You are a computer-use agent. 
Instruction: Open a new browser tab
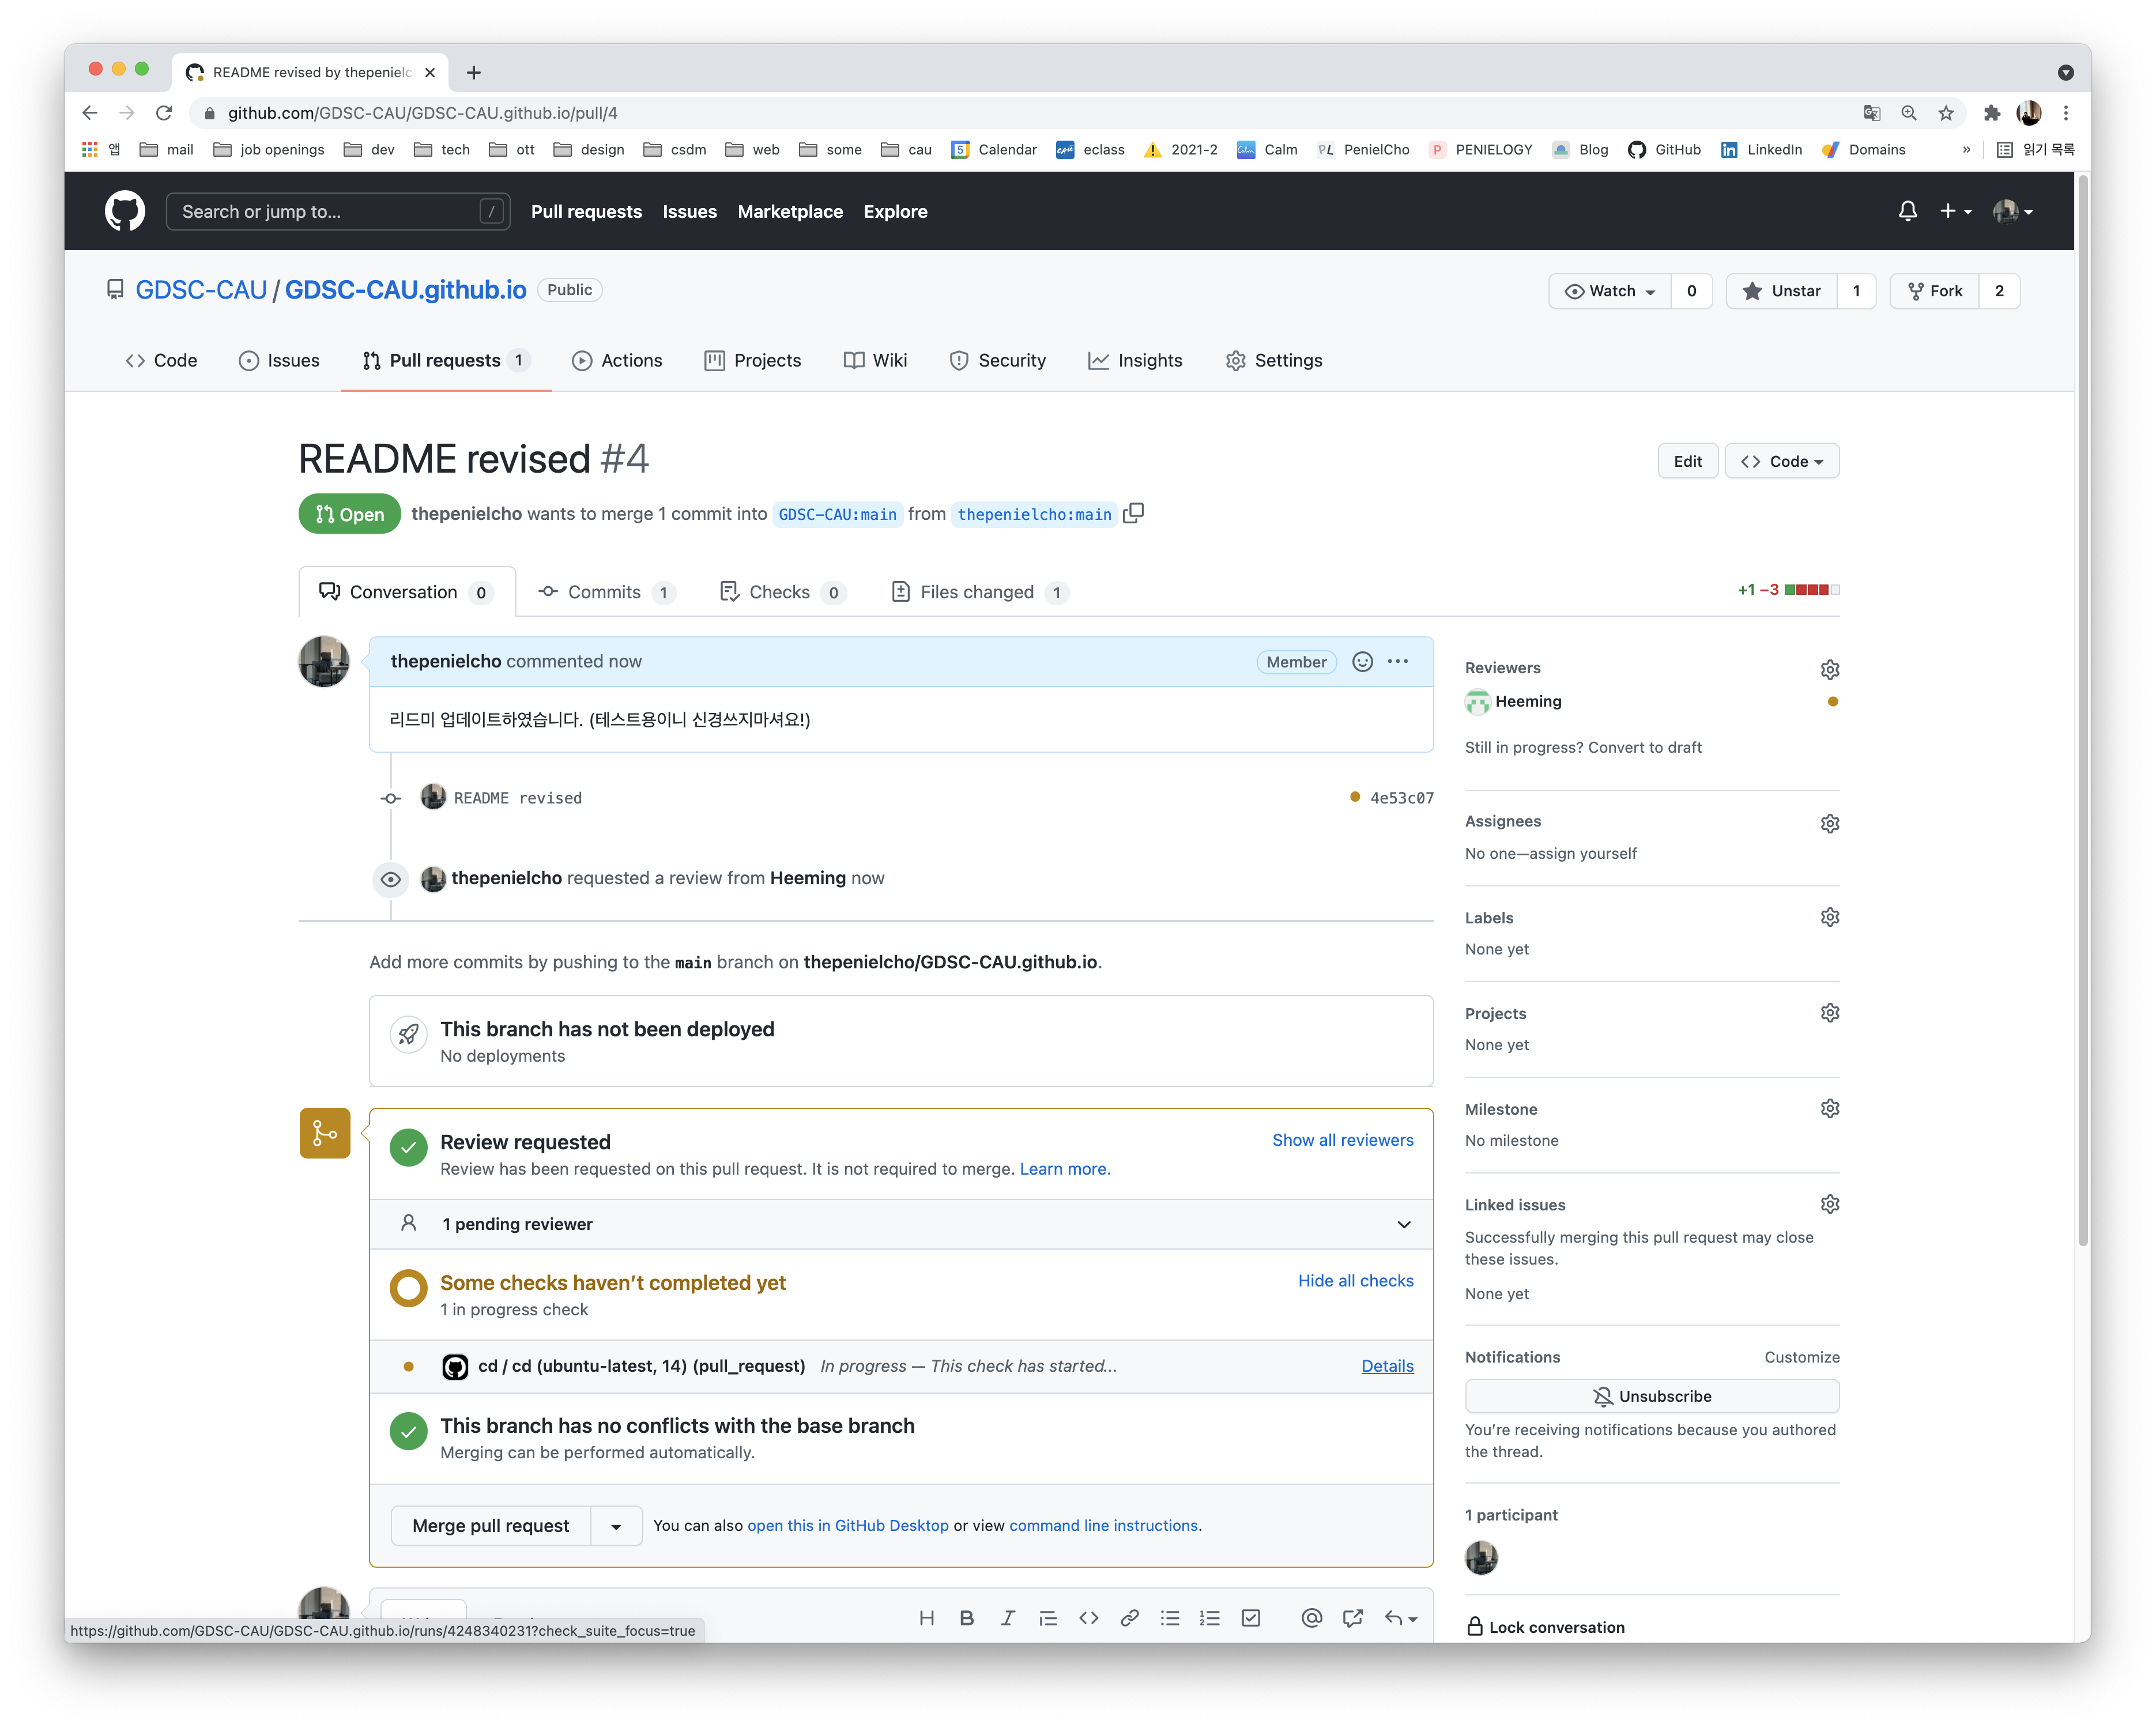click(473, 72)
